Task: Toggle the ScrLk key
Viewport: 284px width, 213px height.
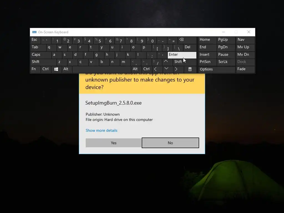Action: [x=226, y=62]
